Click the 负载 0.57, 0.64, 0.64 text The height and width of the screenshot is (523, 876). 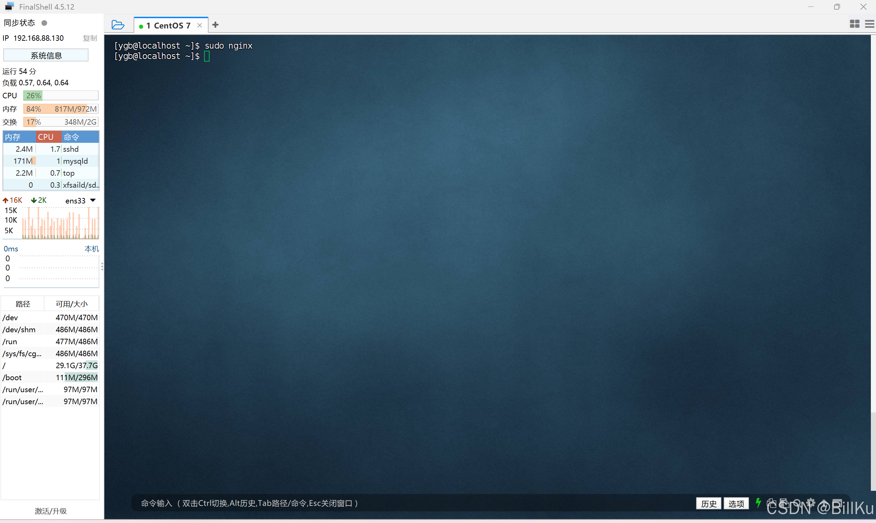(x=36, y=83)
